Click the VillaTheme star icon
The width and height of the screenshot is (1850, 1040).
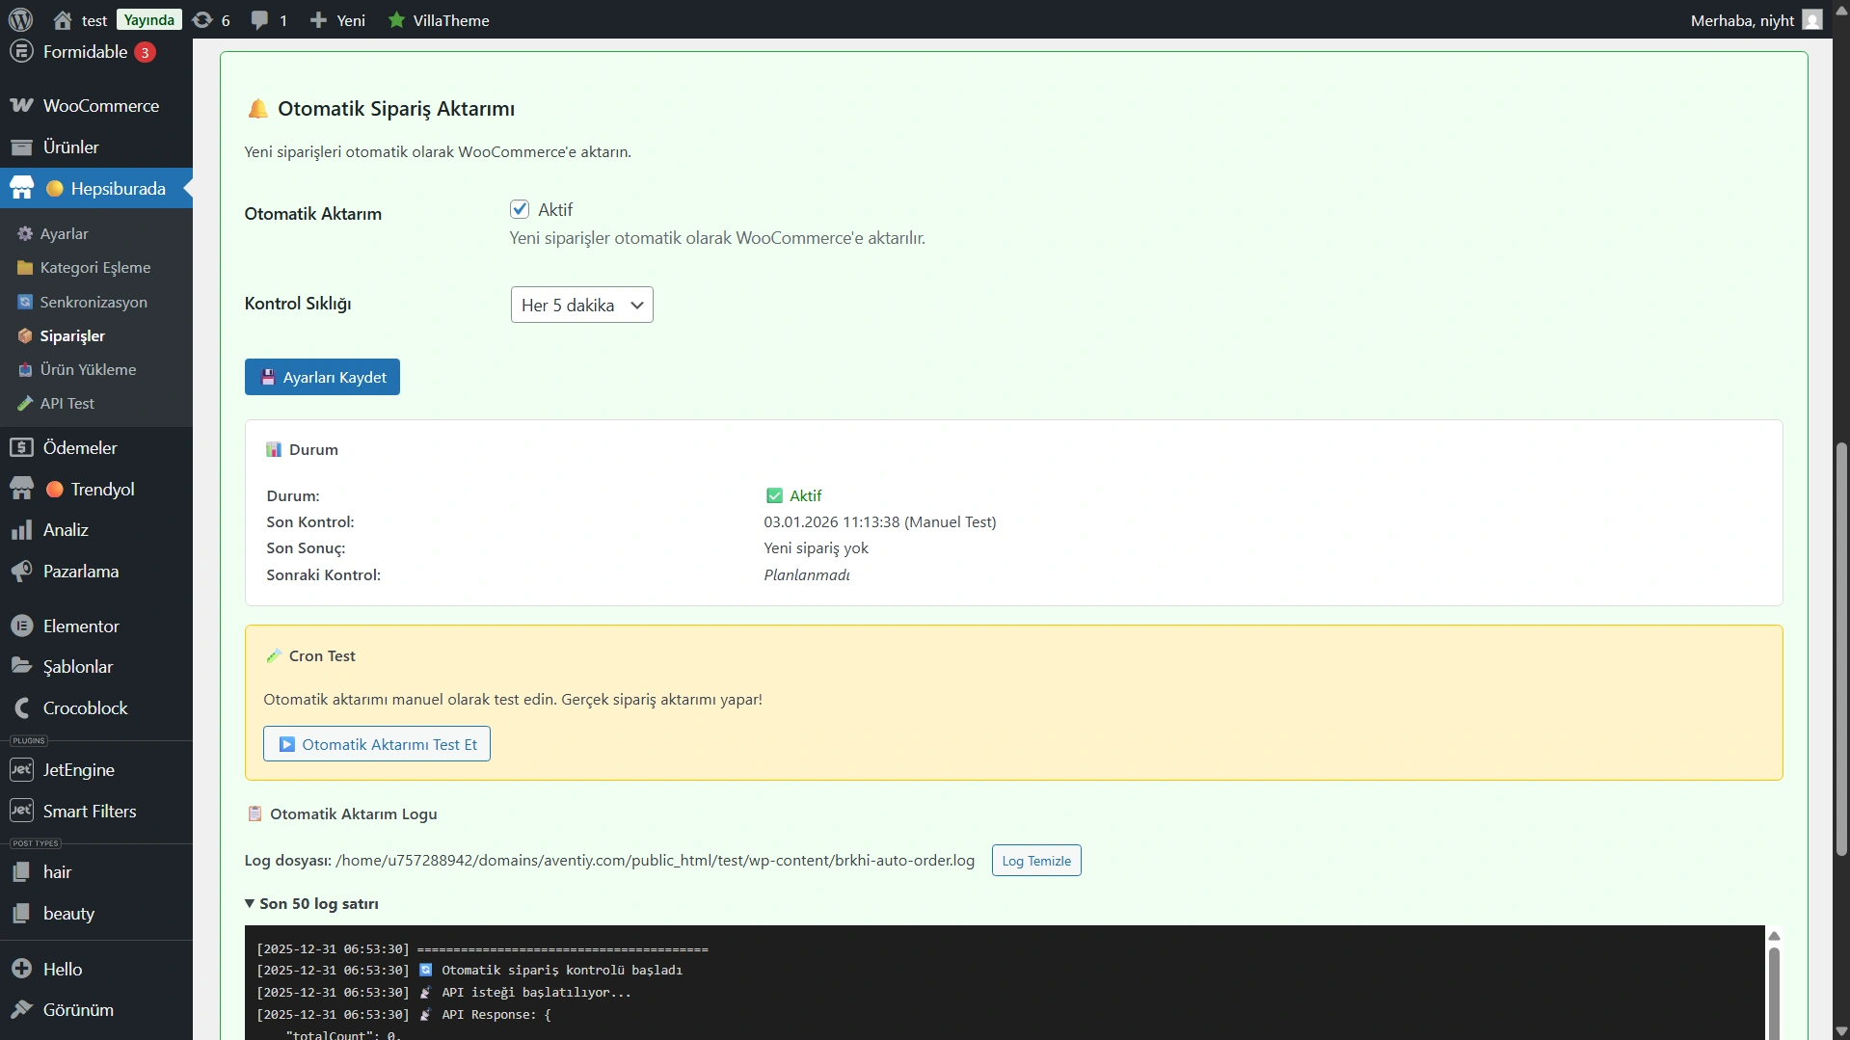point(396,20)
